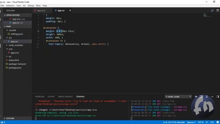Select app.css in Open Editors list

click(x=18, y=23)
